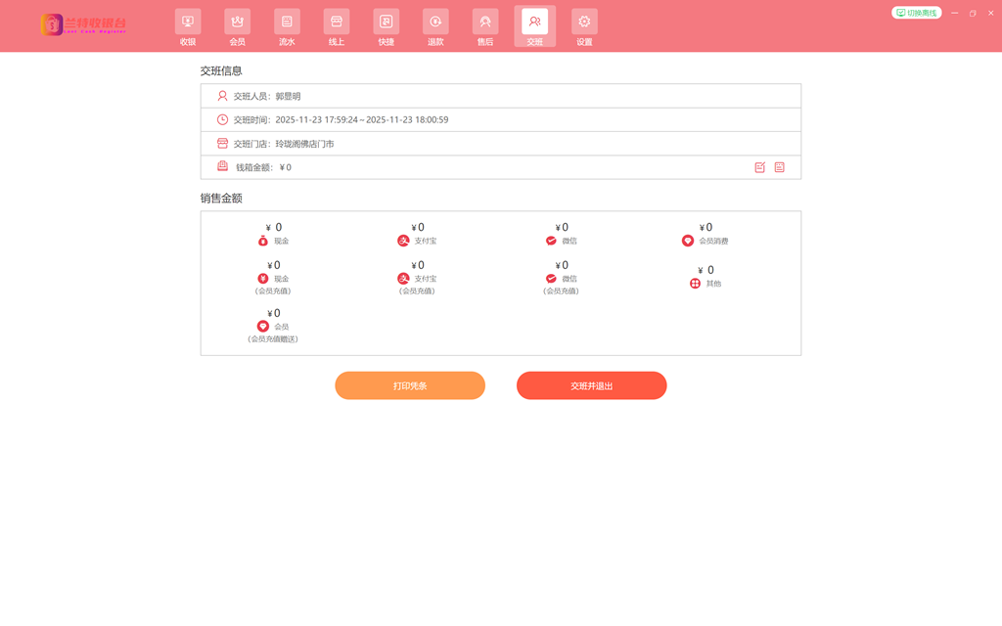Open the 线上 online orders module
The image size is (1002, 626).
click(337, 27)
